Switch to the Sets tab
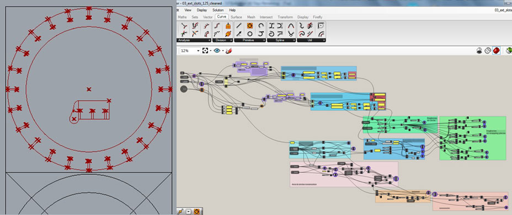512x215 pixels. (x=195, y=17)
